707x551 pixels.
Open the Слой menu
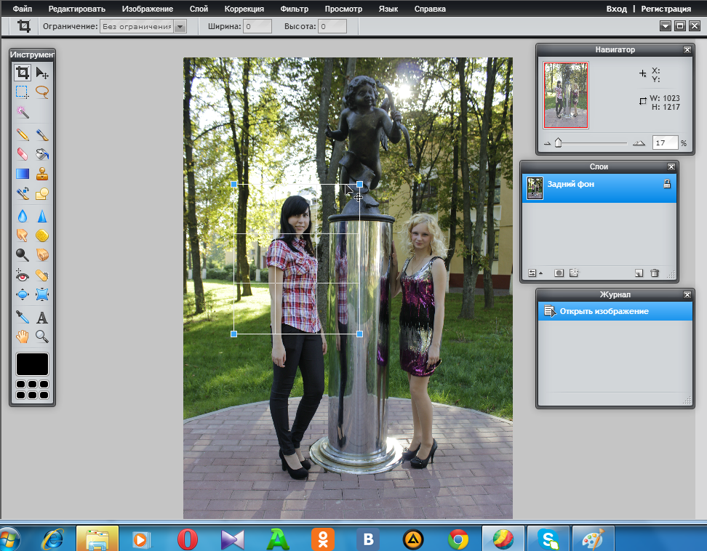tap(199, 9)
